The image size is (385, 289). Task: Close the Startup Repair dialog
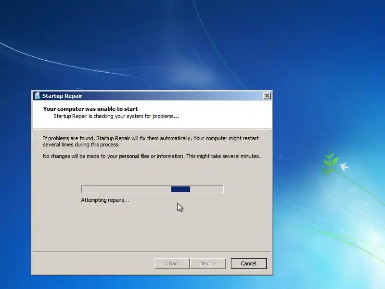(267, 95)
